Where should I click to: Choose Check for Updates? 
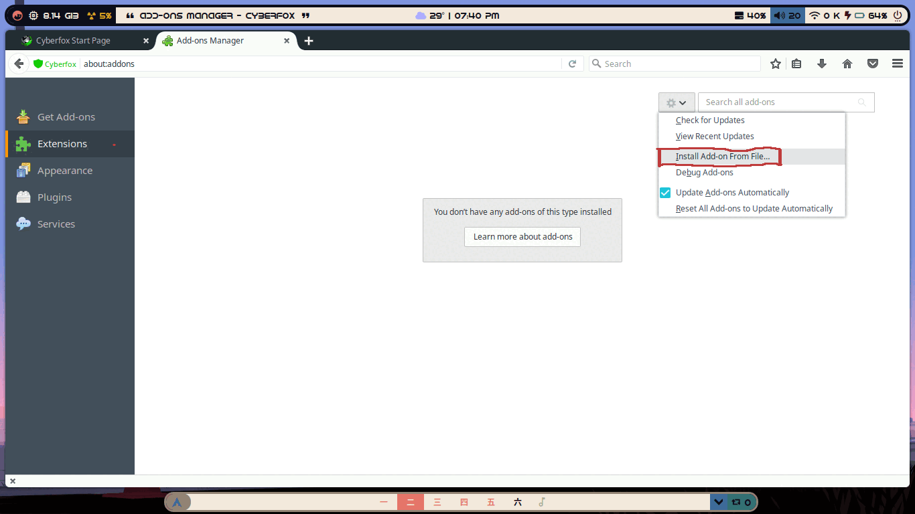[x=752, y=120]
